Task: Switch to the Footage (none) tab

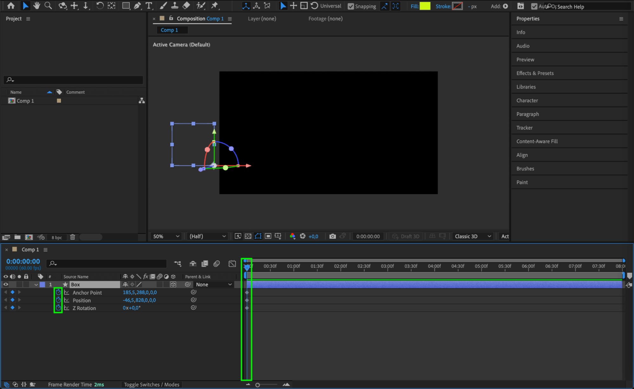Action: coord(325,19)
